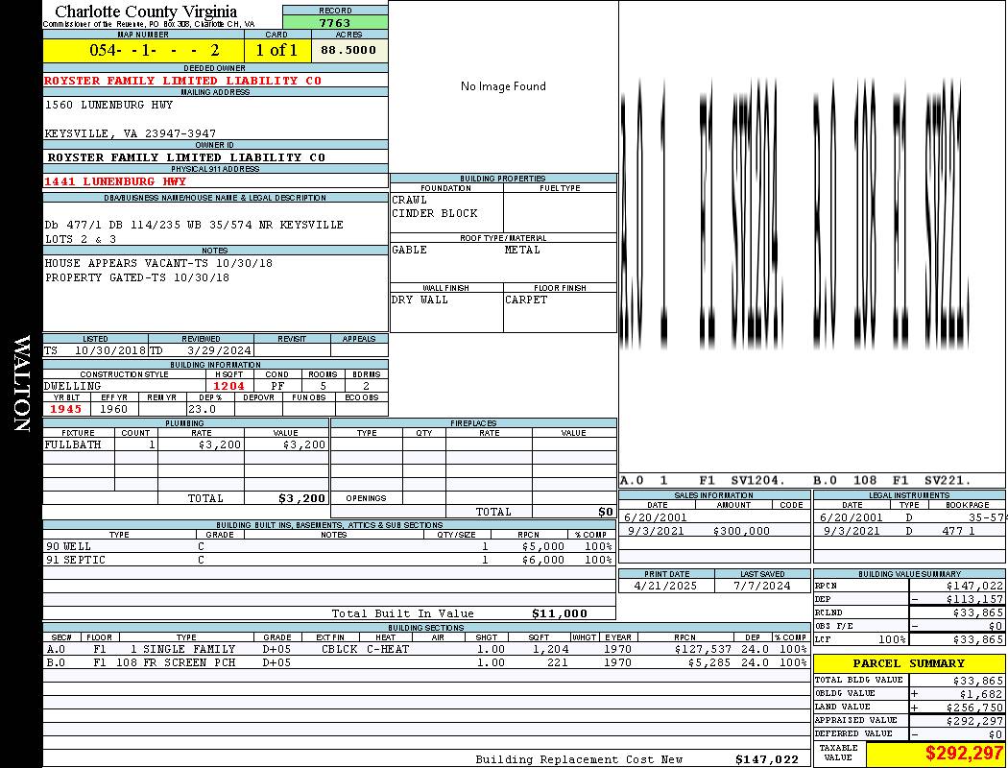The height and width of the screenshot is (768, 1008).
Task: Click DEP value $113,157
Action: pyautogui.click(x=974, y=600)
